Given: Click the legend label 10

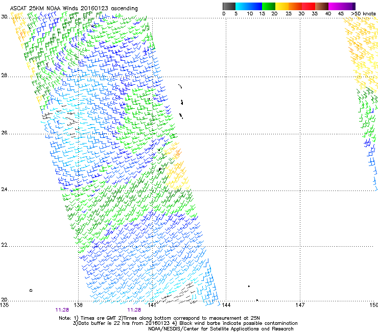Looking at the screenshot, I should [250, 14].
